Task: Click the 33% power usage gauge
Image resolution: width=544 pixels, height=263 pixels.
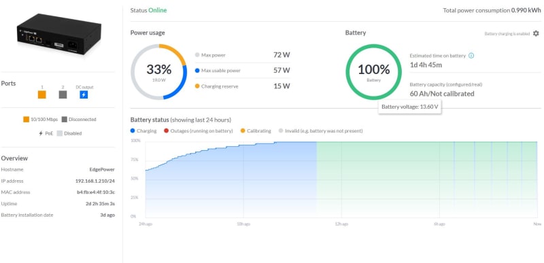Action: 159,72
